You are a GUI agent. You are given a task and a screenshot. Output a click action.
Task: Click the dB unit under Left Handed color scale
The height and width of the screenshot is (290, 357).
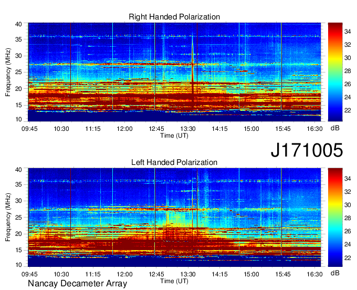click(x=335, y=273)
